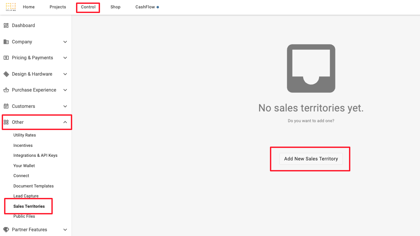Go to Integrations & API Keys
This screenshot has height=236, width=420.
pyautogui.click(x=35, y=156)
